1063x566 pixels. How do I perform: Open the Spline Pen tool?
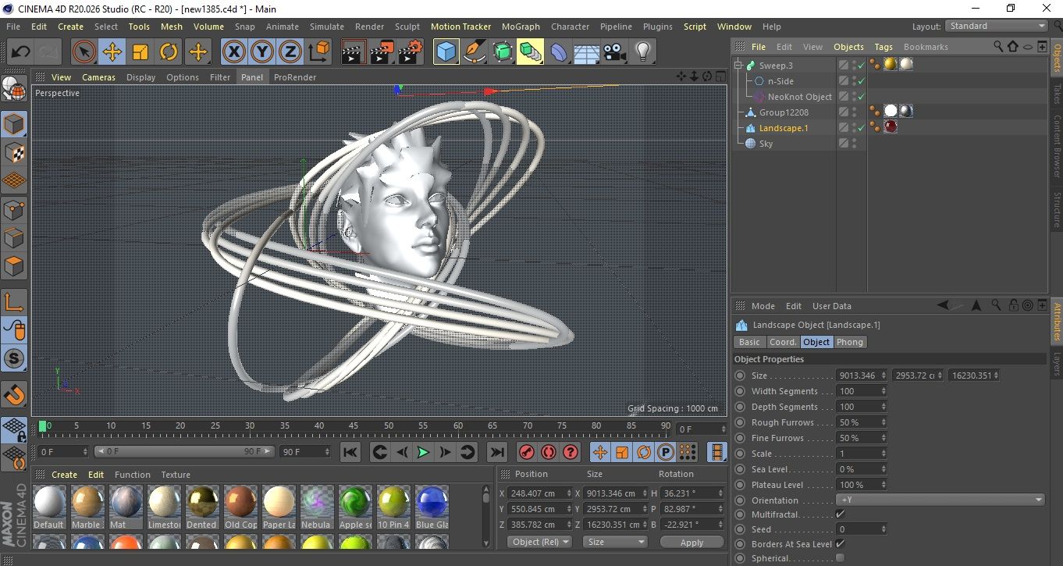click(474, 52)
